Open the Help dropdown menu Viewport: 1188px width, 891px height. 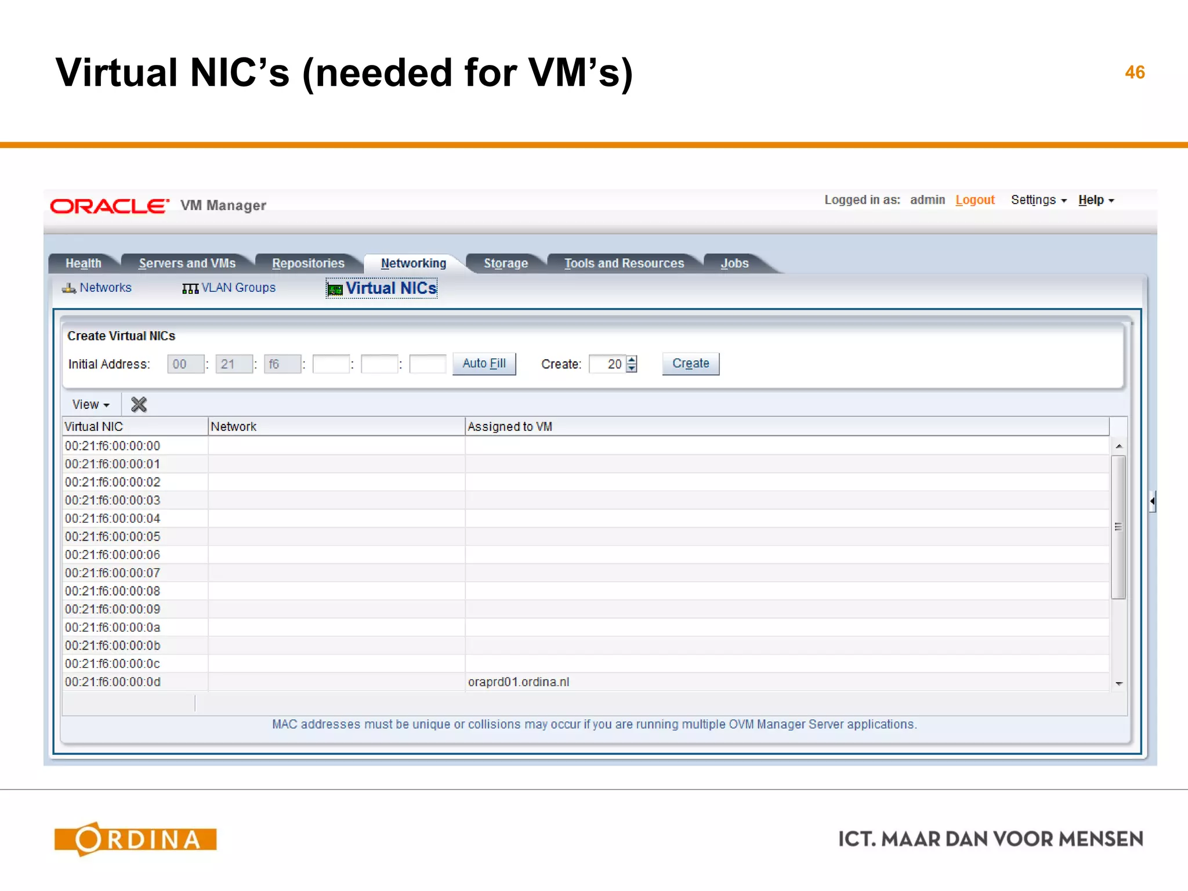click(1096, 200)
